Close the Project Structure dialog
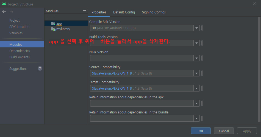Viewport: 261px width, 137px height. 254,4
